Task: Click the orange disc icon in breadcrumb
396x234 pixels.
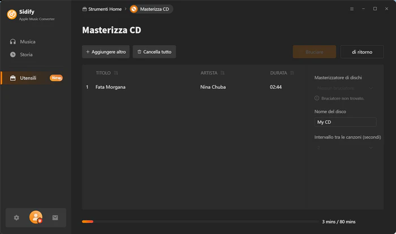Action: tap(134, 9)
